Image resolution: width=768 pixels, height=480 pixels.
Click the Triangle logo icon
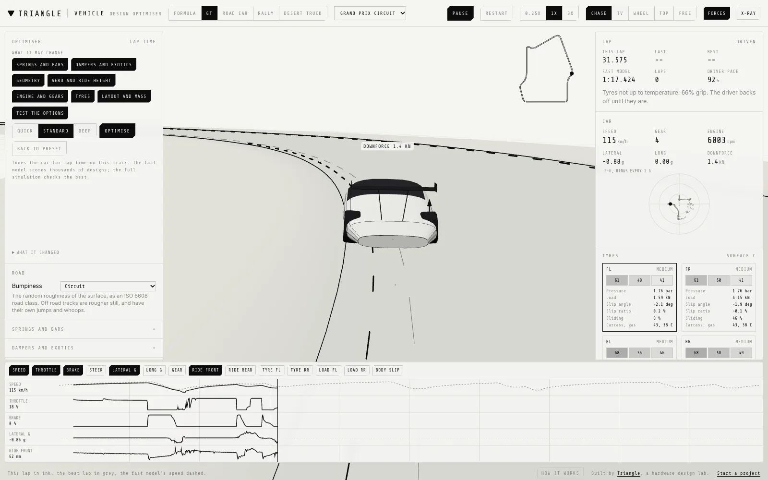11,13
